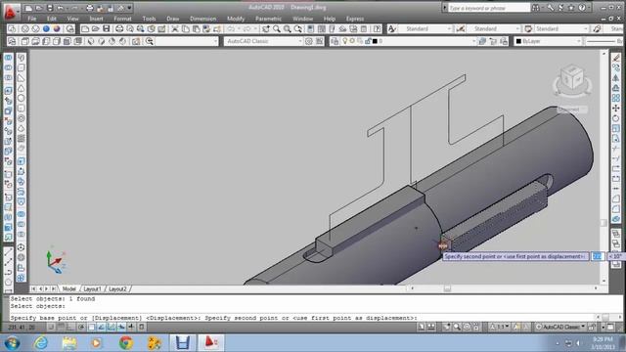The width and height of the screenshot is (626, 352).
Task: Click the Pan / realtime zoom magnifier icon
Action: (277, 28)
